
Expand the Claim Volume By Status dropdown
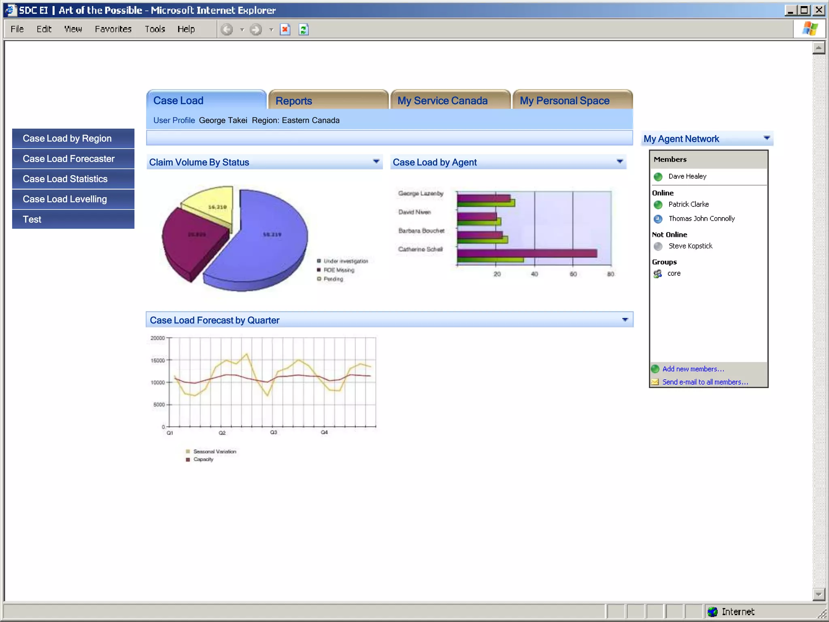click(376, 162)
